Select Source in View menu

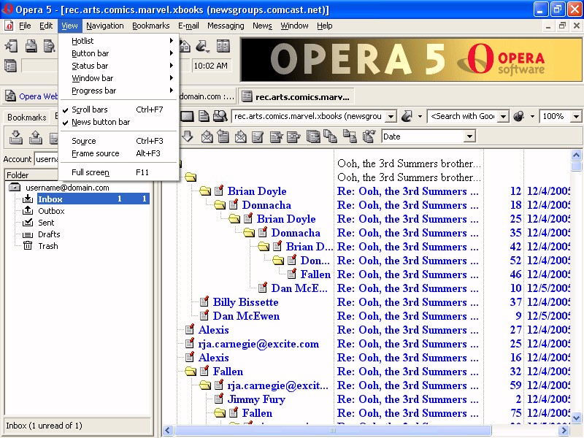click(119, 141)
